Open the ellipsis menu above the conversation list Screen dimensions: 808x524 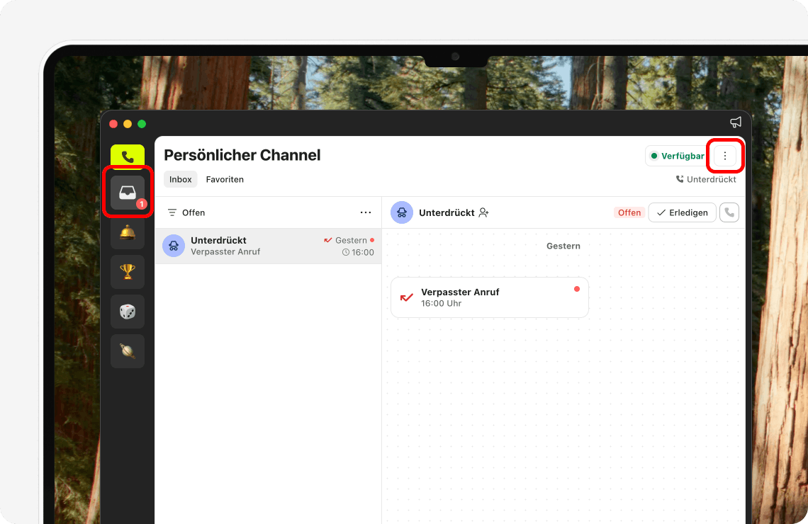point(366,212)
